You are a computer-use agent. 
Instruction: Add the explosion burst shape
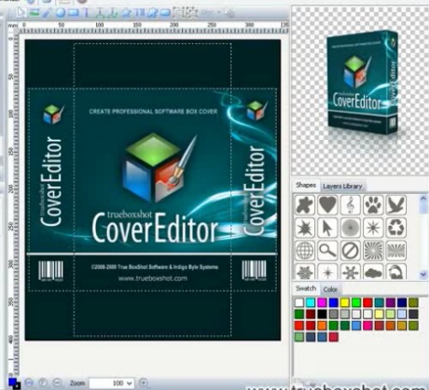pos(305,228)
